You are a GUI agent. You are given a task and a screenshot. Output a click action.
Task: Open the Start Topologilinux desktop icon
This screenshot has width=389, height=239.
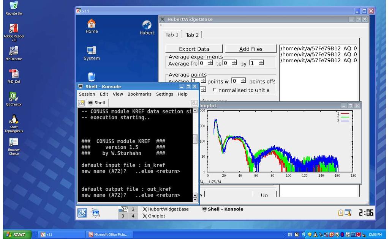[14, 123]
